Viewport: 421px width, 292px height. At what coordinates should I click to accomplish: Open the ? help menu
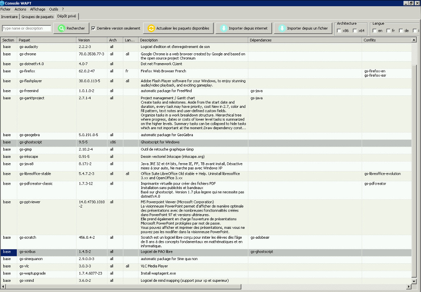click(63, 9)
